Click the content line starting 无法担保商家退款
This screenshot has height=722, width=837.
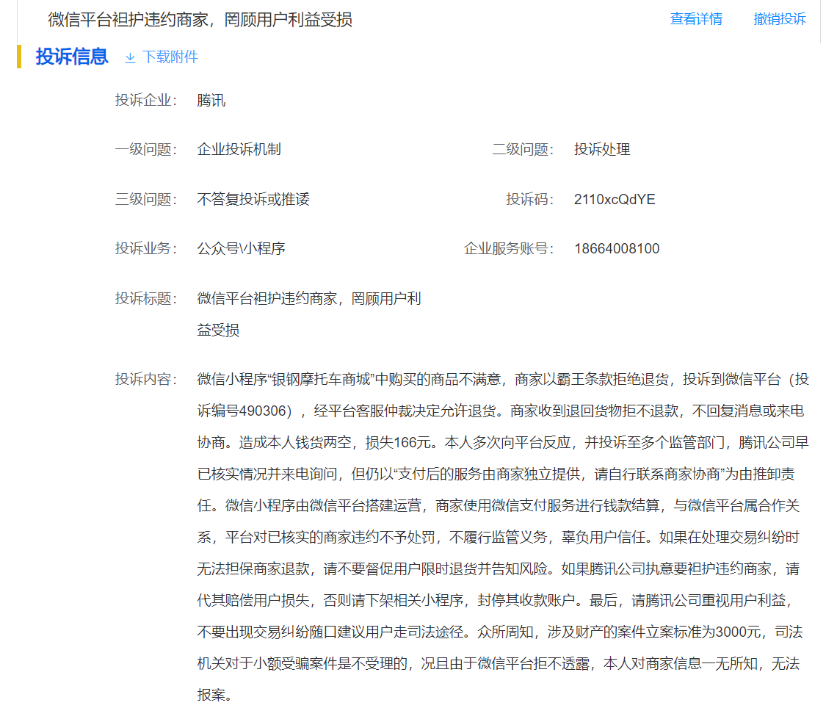pyautogui.click(x=498, y=568)
